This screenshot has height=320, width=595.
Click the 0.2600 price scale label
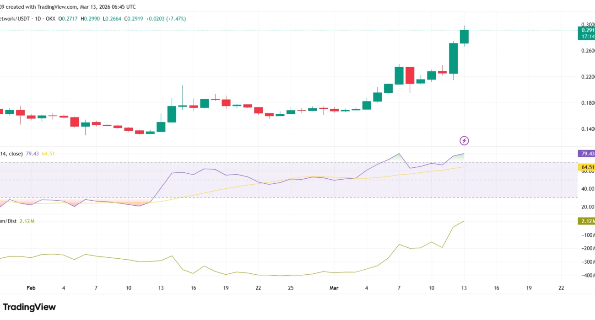[587, 50]
